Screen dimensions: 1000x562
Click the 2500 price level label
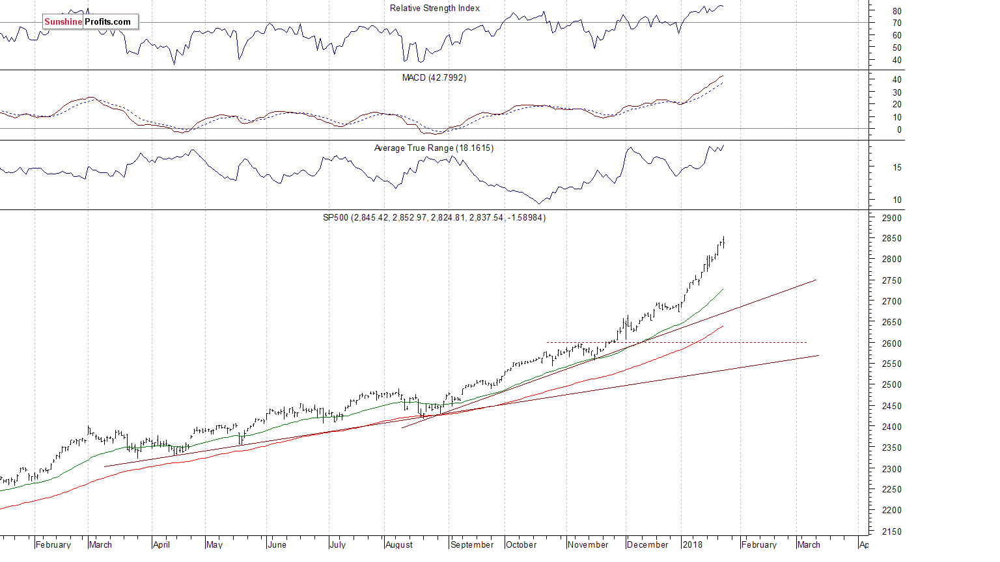(893, 385)
